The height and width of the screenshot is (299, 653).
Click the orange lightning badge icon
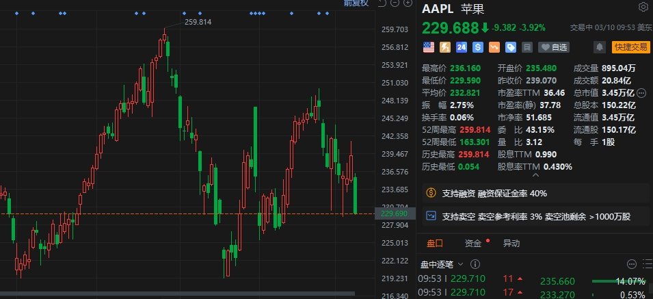point(445,47)
